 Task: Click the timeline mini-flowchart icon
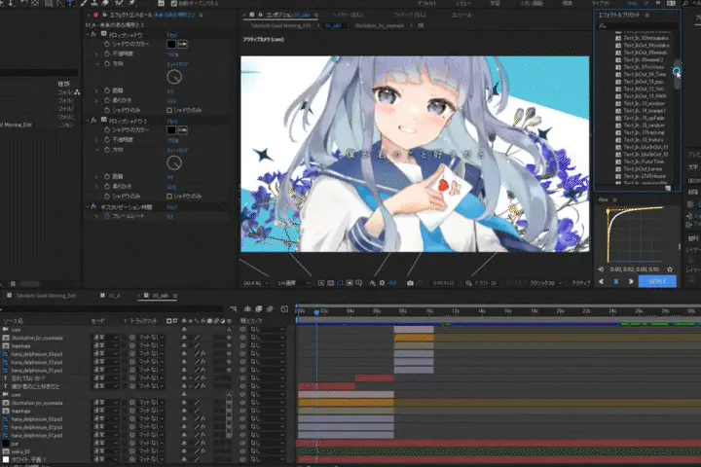pyautogui.click(x=233, y=308)
